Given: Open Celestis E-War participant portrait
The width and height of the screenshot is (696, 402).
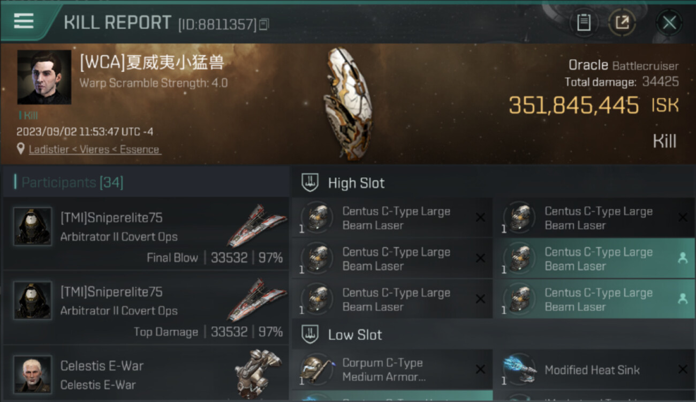Looking at the screenshot, I should point(33,374).
